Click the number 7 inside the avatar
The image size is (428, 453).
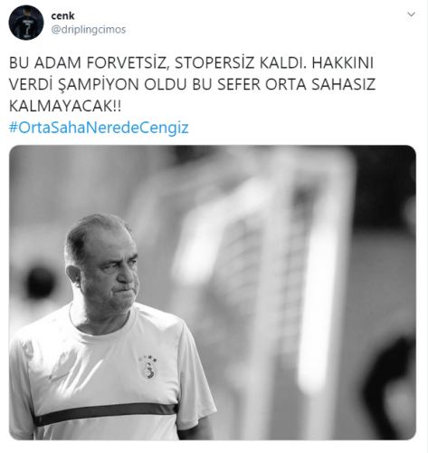tap(28, 30)
